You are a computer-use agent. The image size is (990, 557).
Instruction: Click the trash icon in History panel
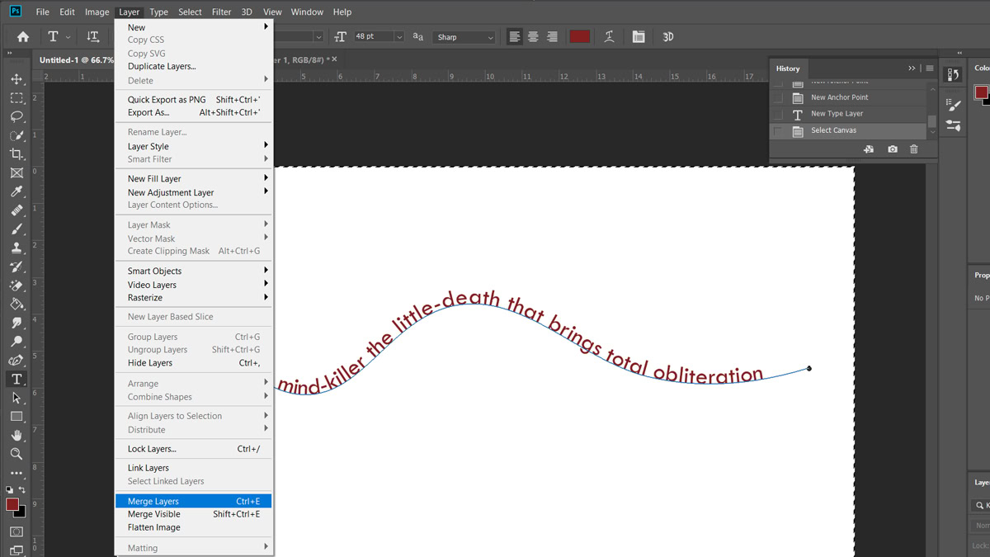(x=913, y=149)
